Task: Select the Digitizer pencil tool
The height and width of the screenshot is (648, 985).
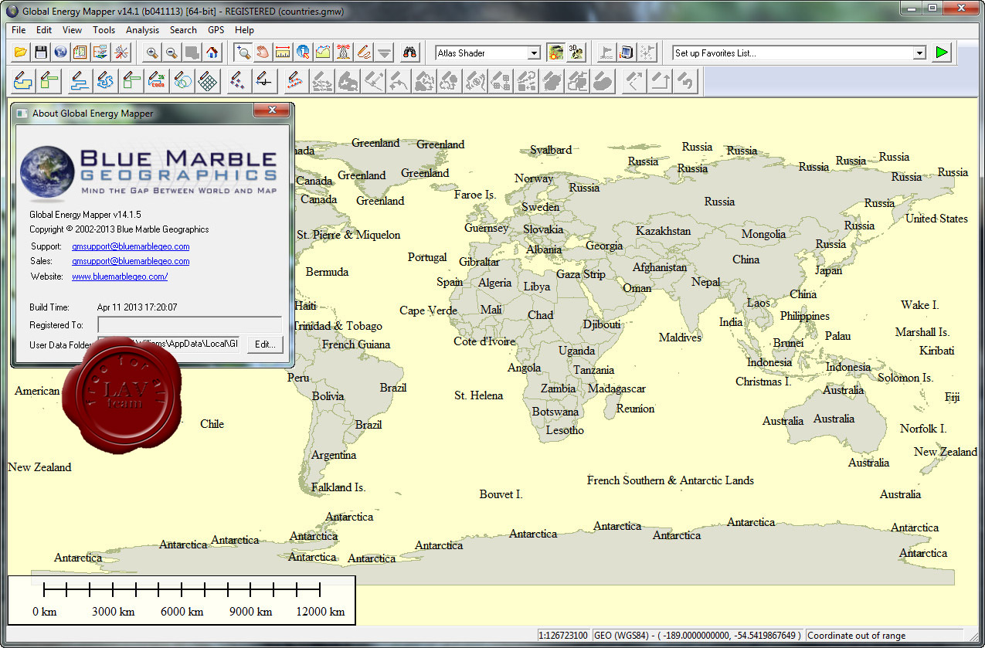Action: [364, 53]
